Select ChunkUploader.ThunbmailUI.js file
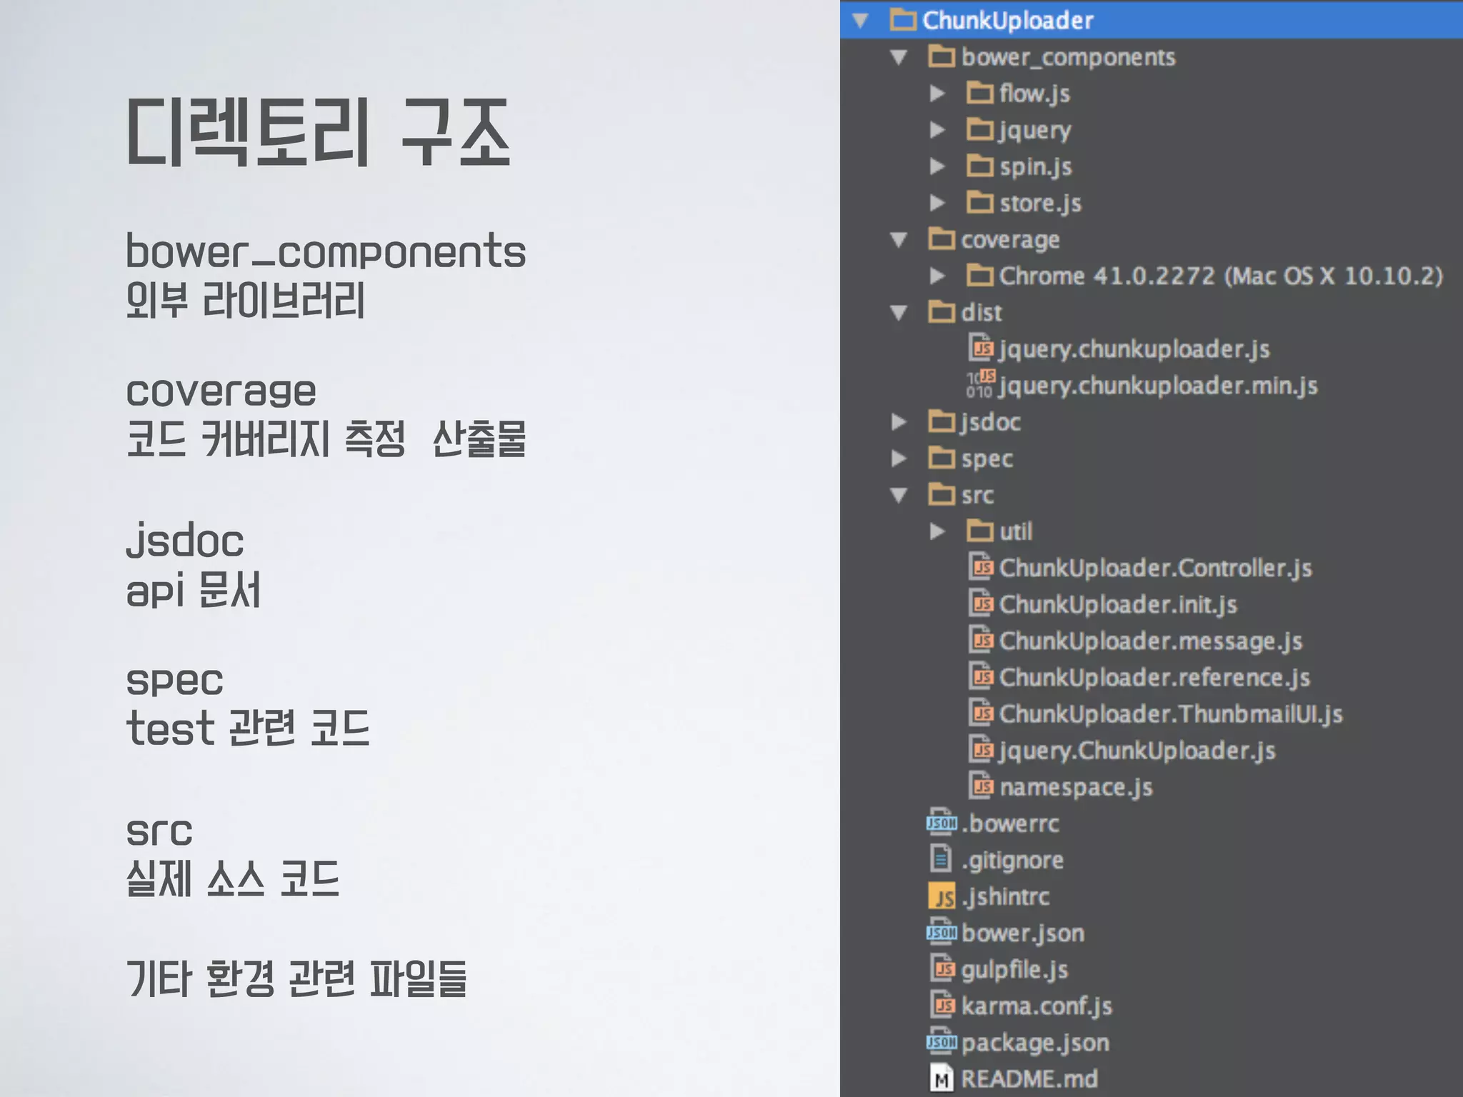1463x1097 pixels. [x=1171, y=713]
